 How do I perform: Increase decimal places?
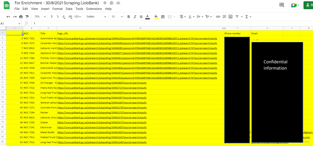(70, 17)
